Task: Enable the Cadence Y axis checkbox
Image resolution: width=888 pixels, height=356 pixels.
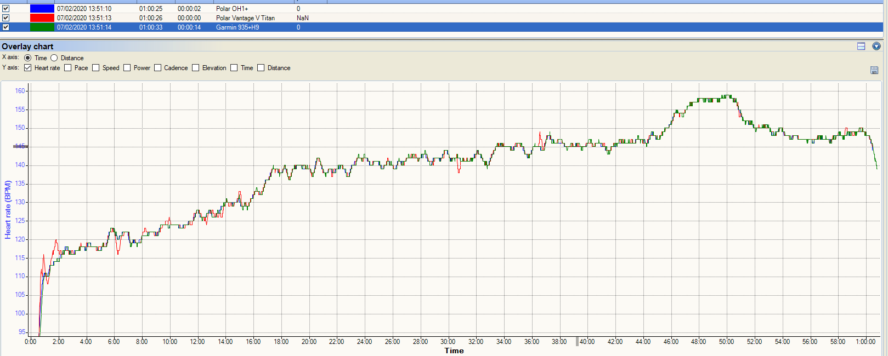Action: point(158,68)
